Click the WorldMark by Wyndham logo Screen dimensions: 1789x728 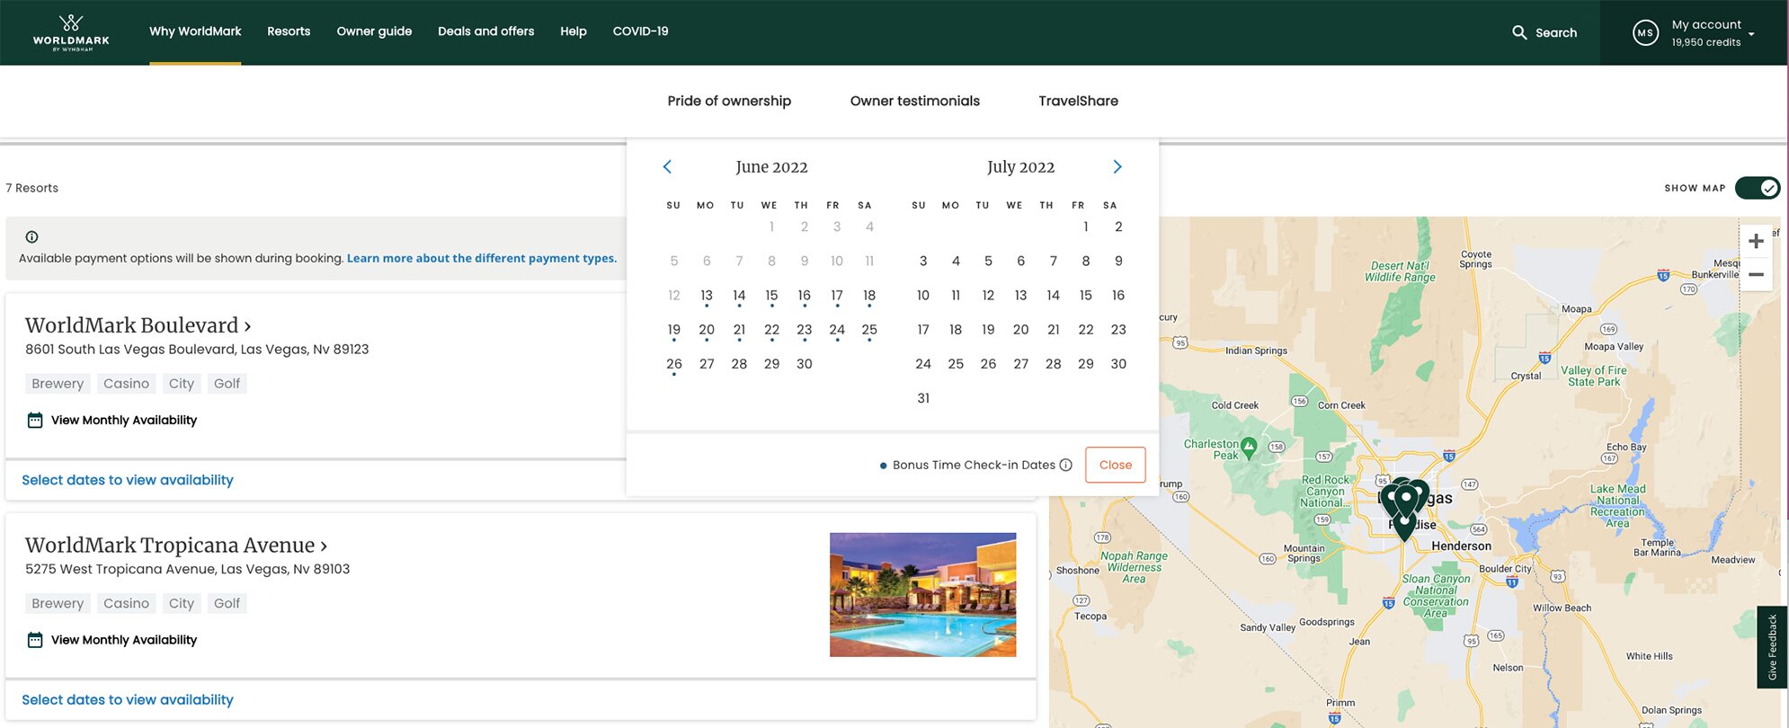71,32
